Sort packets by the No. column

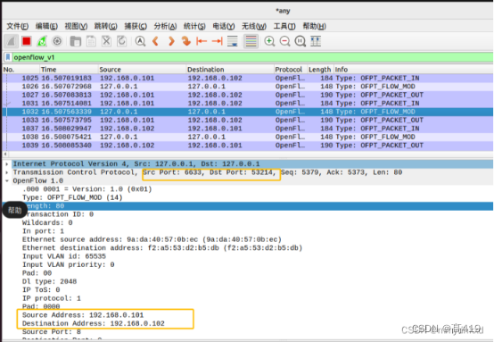21,70
